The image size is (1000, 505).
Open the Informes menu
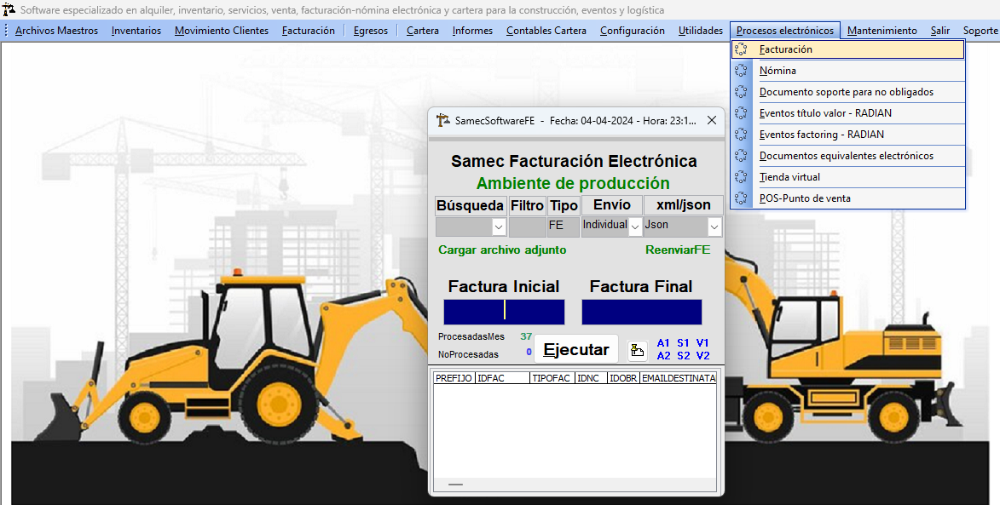click(472, 31)
